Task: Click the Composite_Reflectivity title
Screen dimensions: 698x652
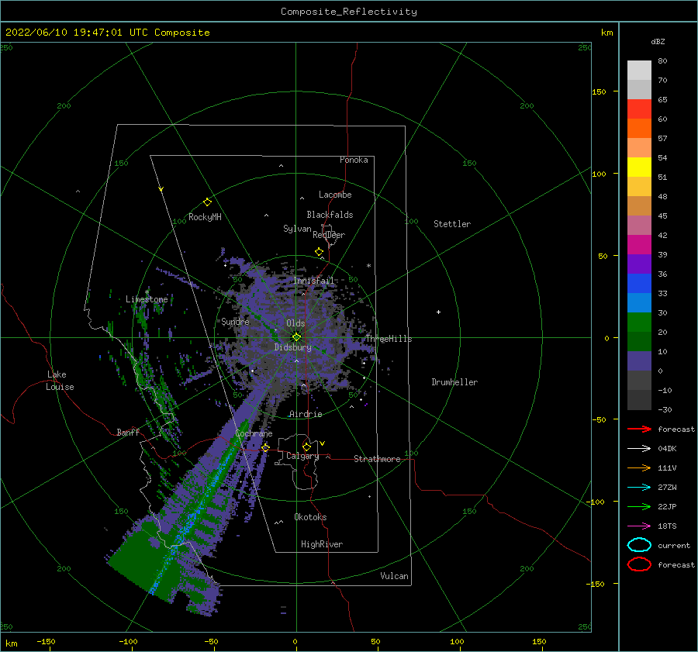Action: click(349, 12)
